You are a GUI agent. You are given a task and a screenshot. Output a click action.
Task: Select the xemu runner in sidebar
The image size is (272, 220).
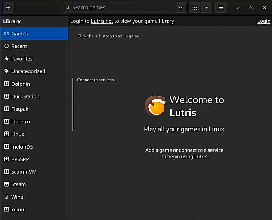[18, 209]
